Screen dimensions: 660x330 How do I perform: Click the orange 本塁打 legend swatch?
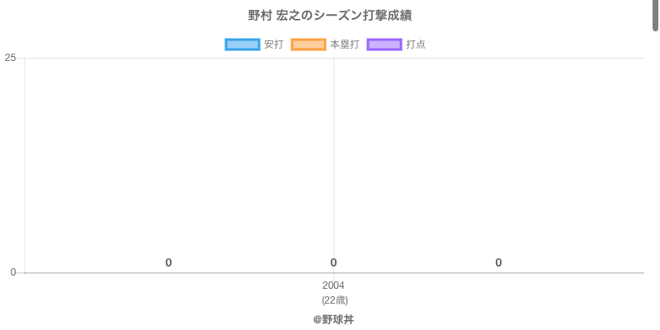(x=308, y=45)
